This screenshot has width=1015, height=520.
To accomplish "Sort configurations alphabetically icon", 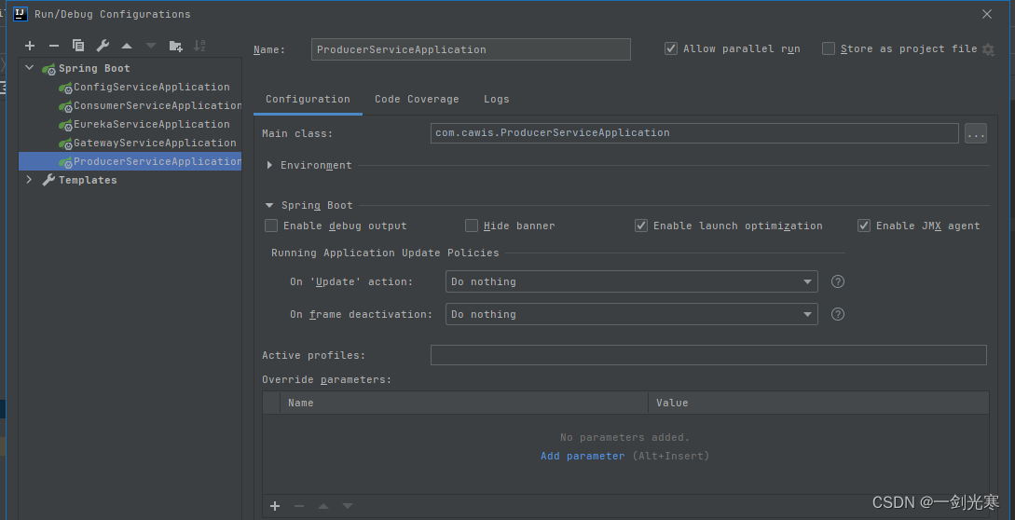I will click(199, 46).
